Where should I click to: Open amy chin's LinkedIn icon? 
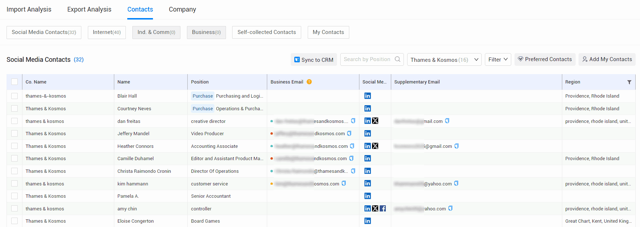(x=367, y=209)
